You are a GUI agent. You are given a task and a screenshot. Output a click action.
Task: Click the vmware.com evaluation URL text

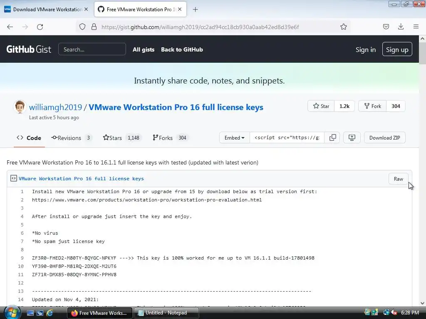click(x=147, y=200)
